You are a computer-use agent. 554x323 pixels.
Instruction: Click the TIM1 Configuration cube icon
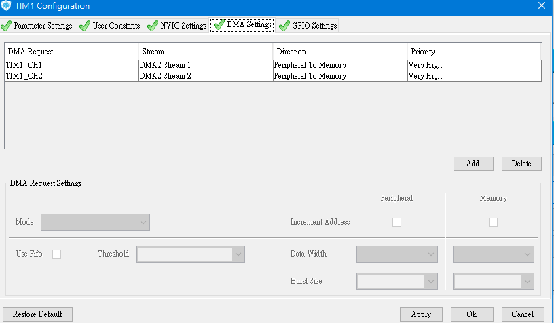click(x=6, y=5)
